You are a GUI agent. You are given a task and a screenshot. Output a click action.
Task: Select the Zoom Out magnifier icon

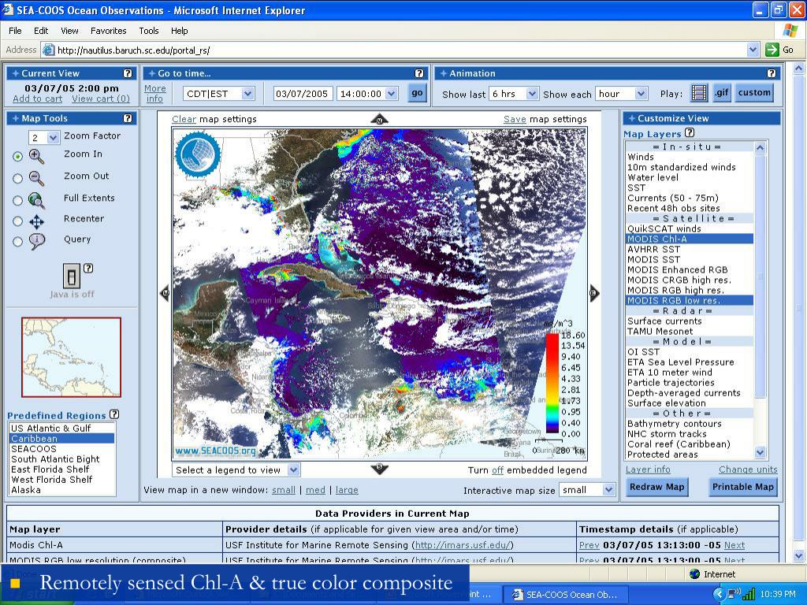click(x=36, y=178)
